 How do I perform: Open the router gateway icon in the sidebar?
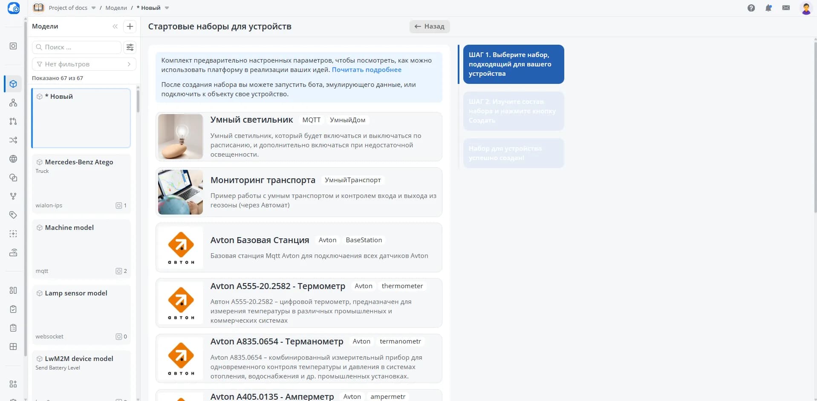[x=13, y=252]
